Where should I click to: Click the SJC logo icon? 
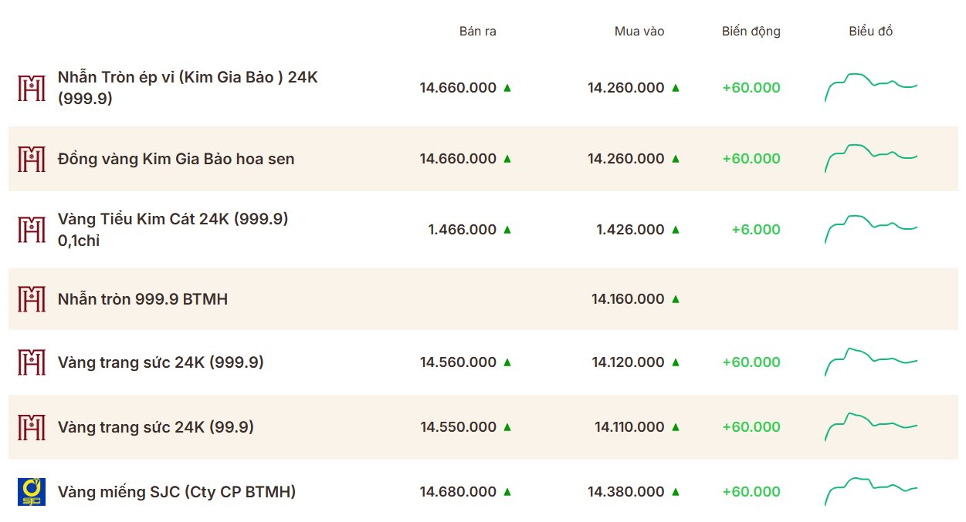coord(32,492)
